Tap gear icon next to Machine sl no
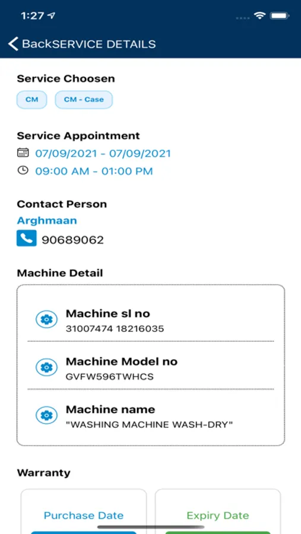Viewport: 301px width, 534px height. 47,319
